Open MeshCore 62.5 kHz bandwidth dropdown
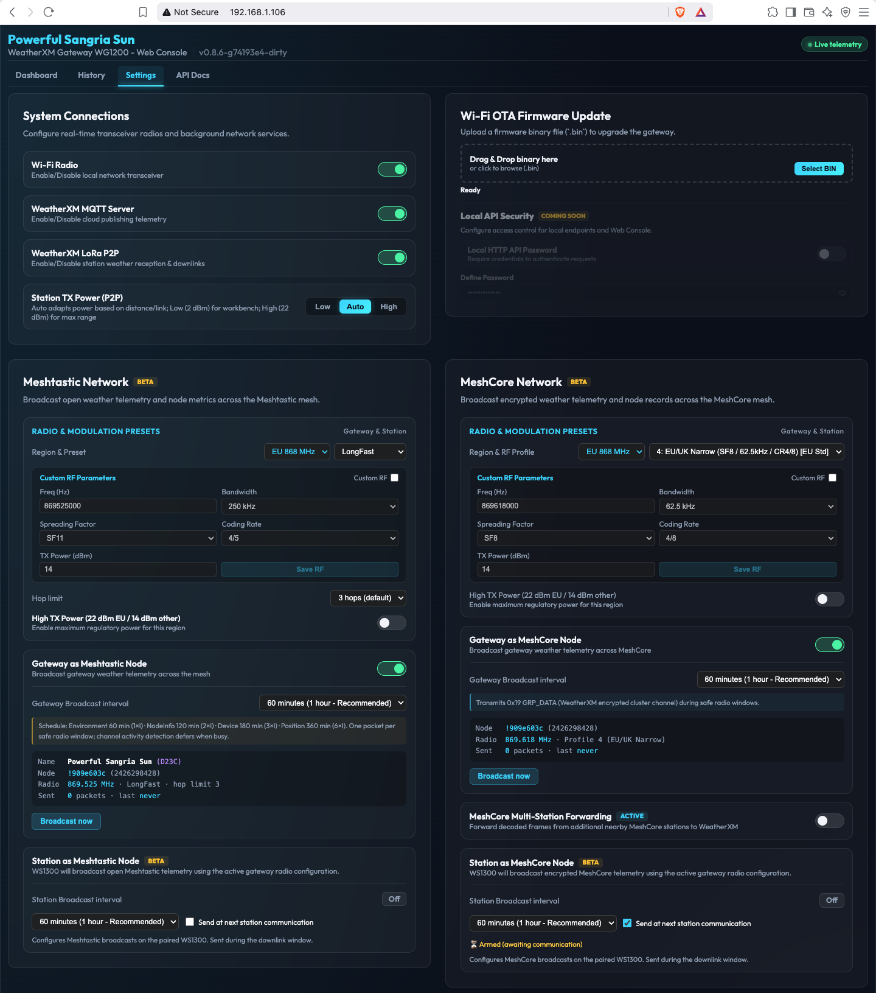876x993 pixels. click(x=748, y=507)
